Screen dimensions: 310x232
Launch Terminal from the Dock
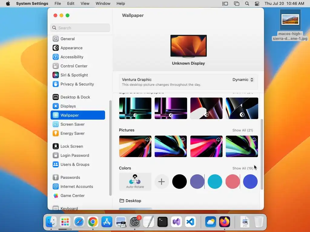[x=163, y=222]
